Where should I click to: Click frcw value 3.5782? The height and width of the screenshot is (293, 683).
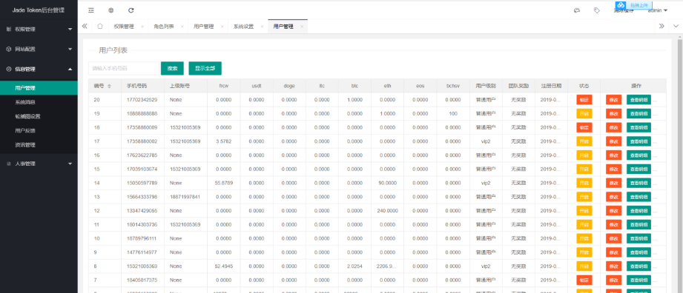point(223,141)
